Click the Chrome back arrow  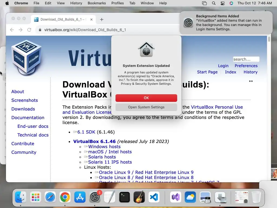[12, 30]
